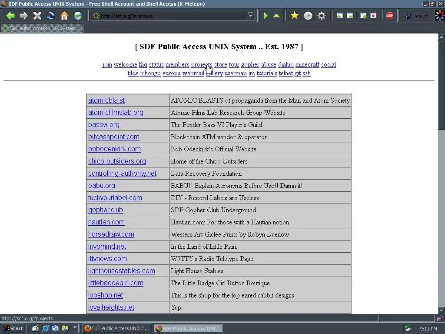Image resolution: width=445 pixels, height=334 pixels.
Task: Click the green Go arrow beside URL bar
Action: pos(266,16)
